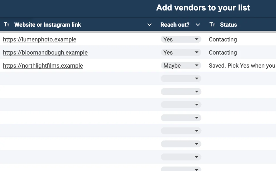276x171 pixels.
Task: Open the Website or Instagram link column menu
Action: click(x=149, y=25)
